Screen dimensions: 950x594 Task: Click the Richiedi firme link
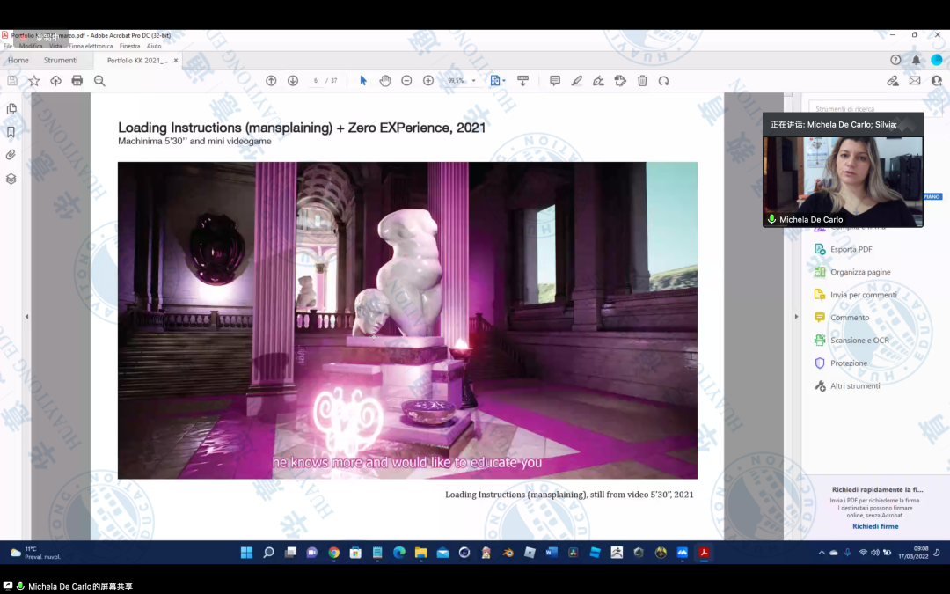[875, 526]
